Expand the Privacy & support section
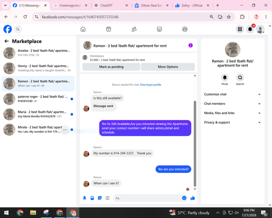The height and width of the screenshot is (218, 272). (x=232, y=123)
